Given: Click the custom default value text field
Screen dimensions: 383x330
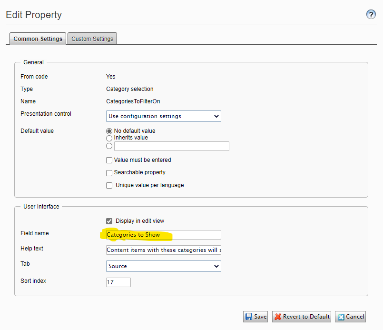Looking at the screenshot, I should point(171,146).
